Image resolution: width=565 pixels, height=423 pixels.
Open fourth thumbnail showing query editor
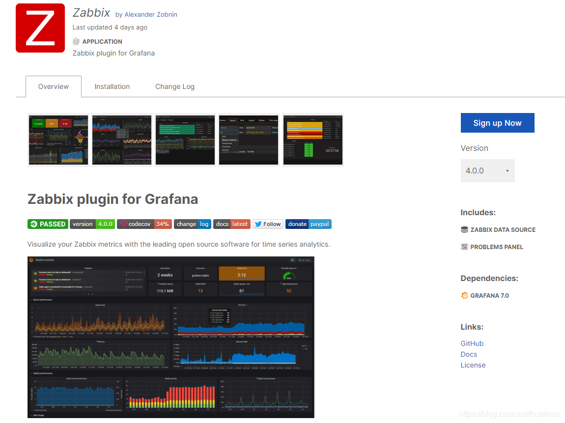point(249,140)
